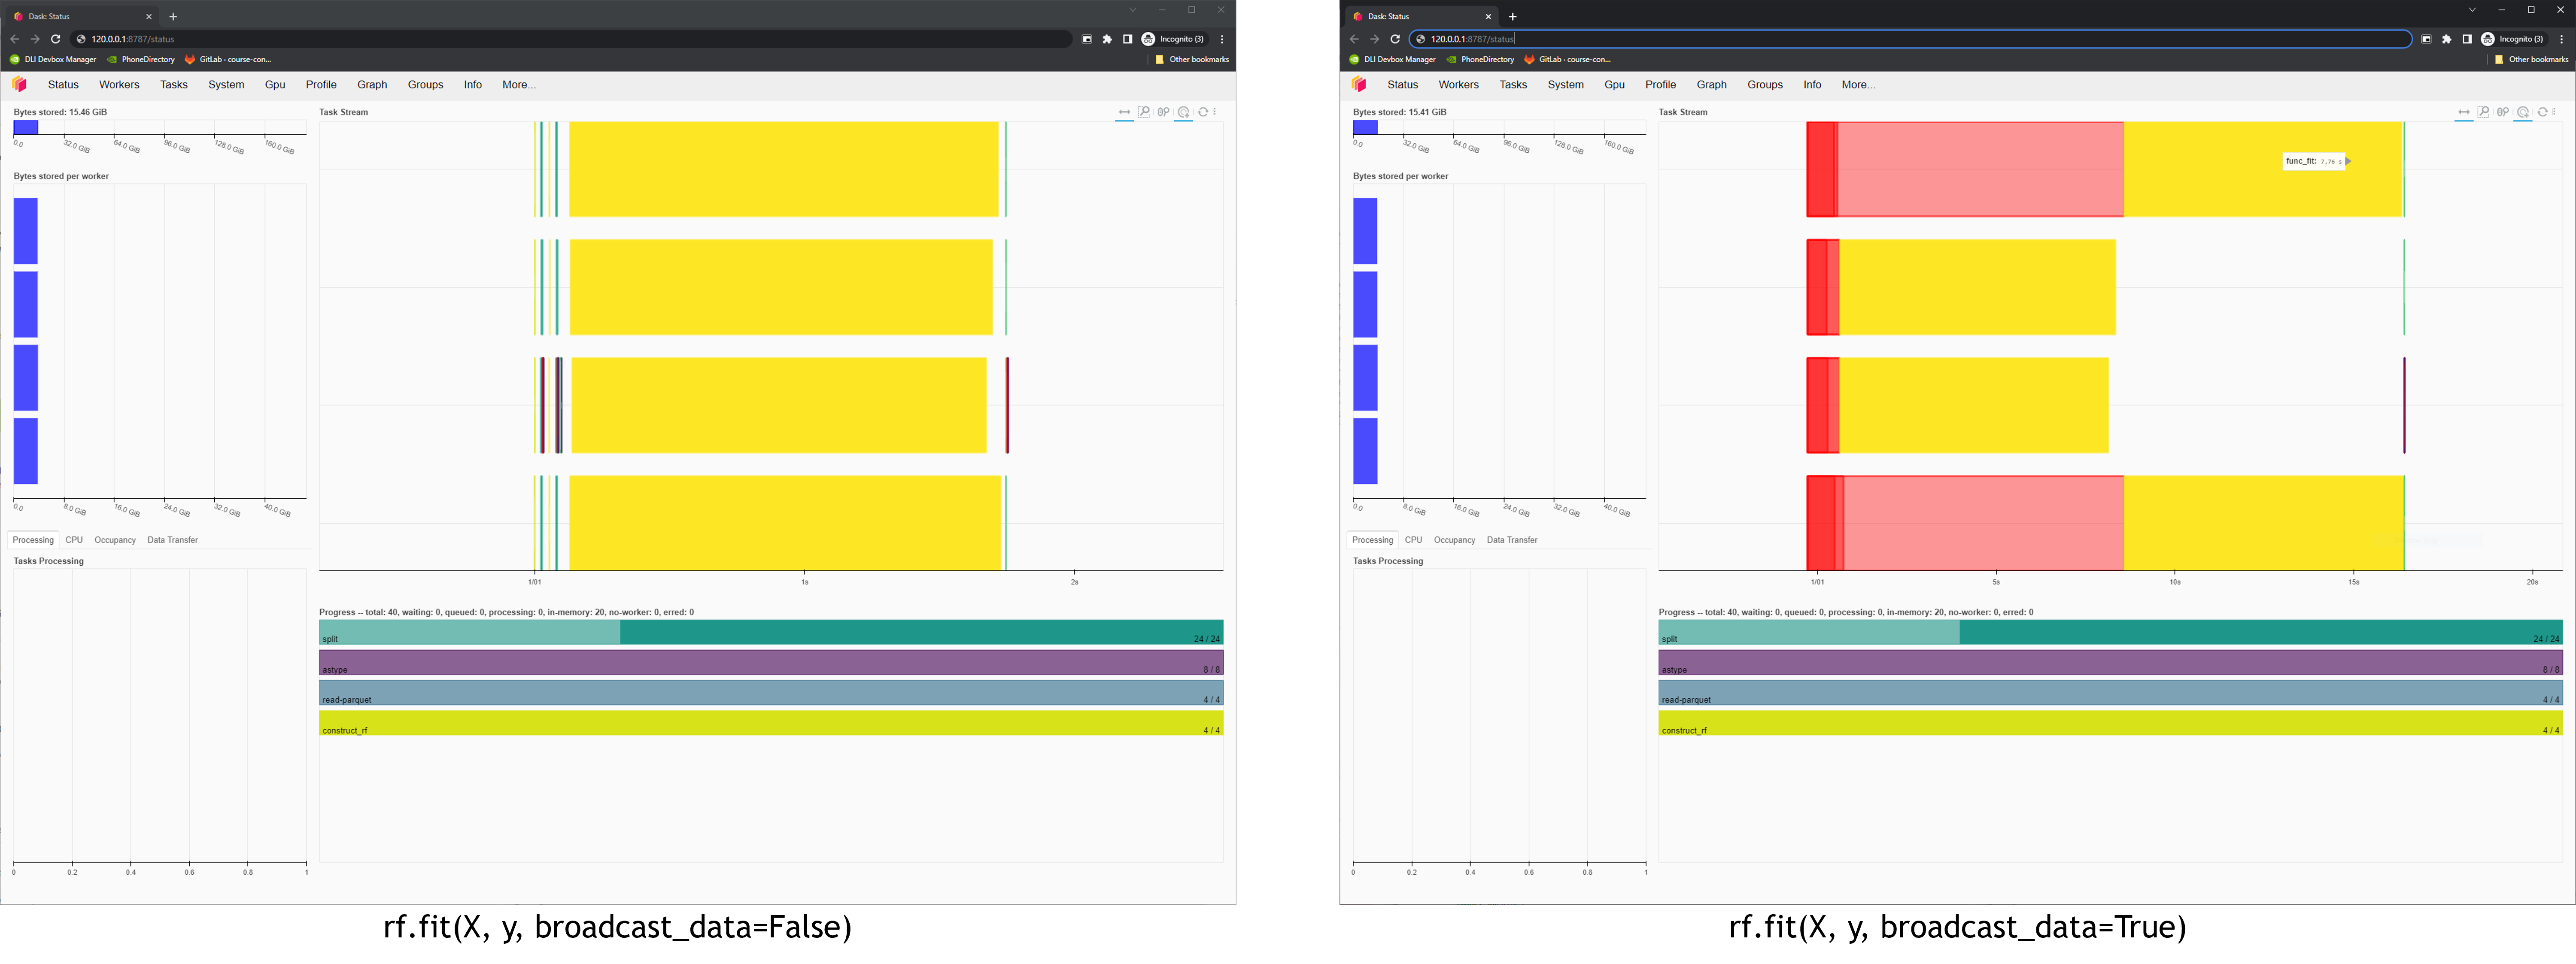Reset the right window's Task Stream plot
2576x964 pixels.
[x=2542, y=112]
